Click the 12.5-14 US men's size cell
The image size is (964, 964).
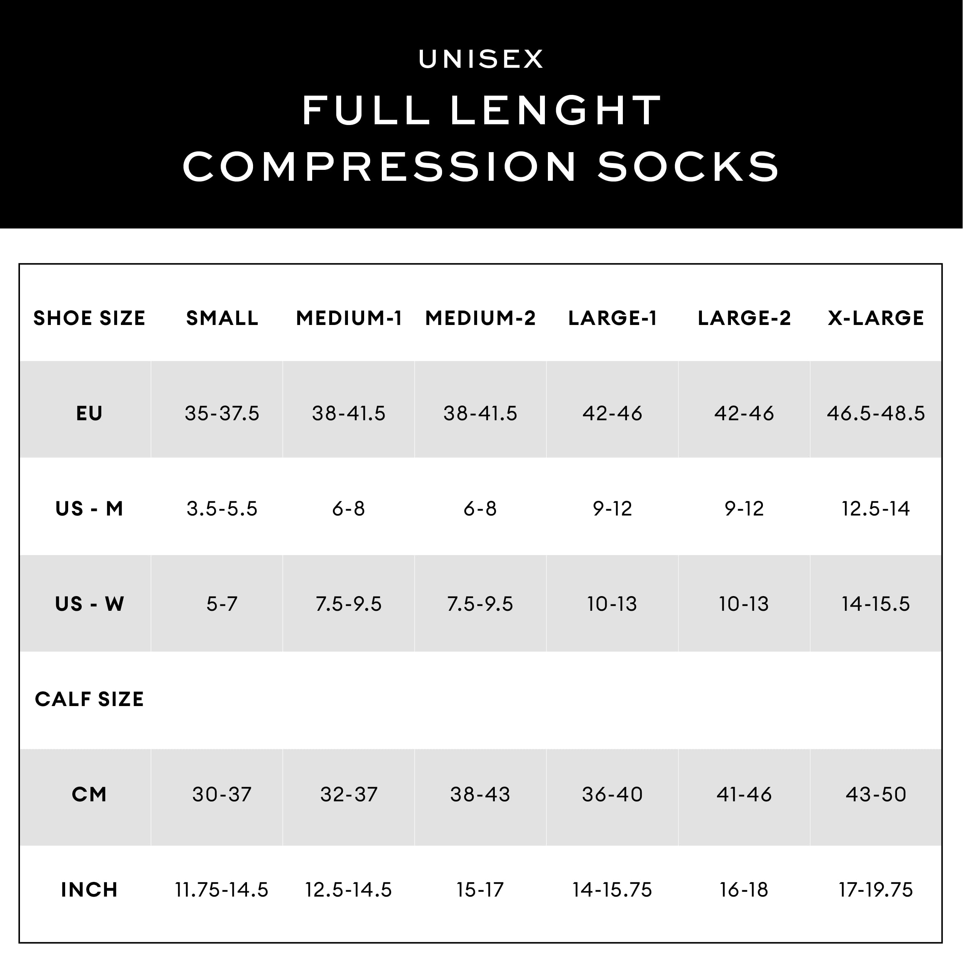876,508
